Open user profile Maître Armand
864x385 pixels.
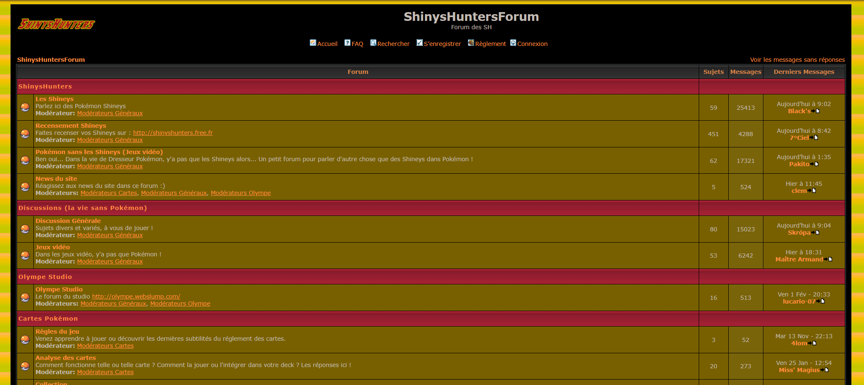pyautogui.click(x=799, y=259)
